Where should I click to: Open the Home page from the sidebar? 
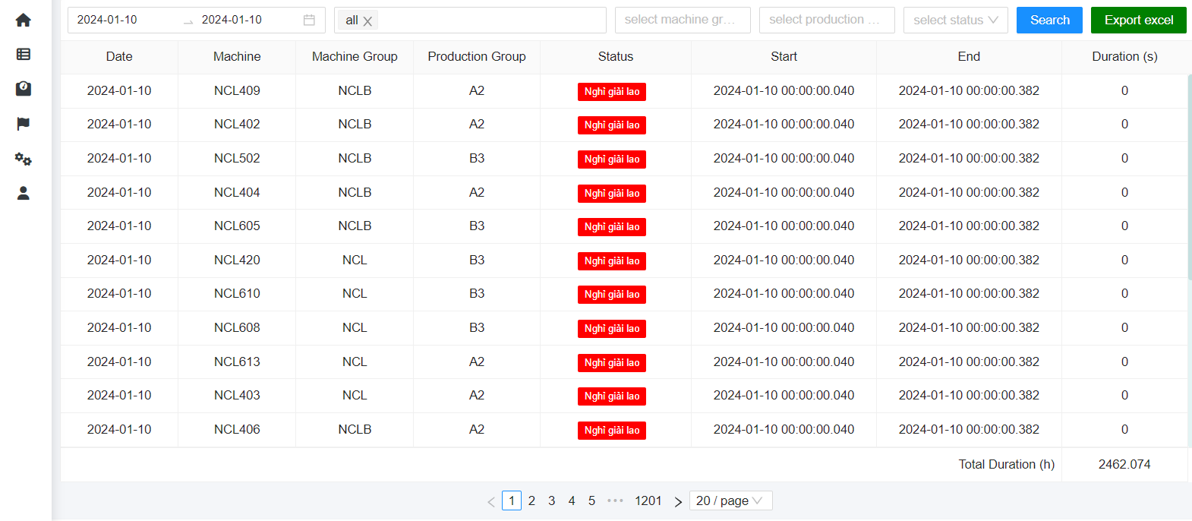[24, 20]
